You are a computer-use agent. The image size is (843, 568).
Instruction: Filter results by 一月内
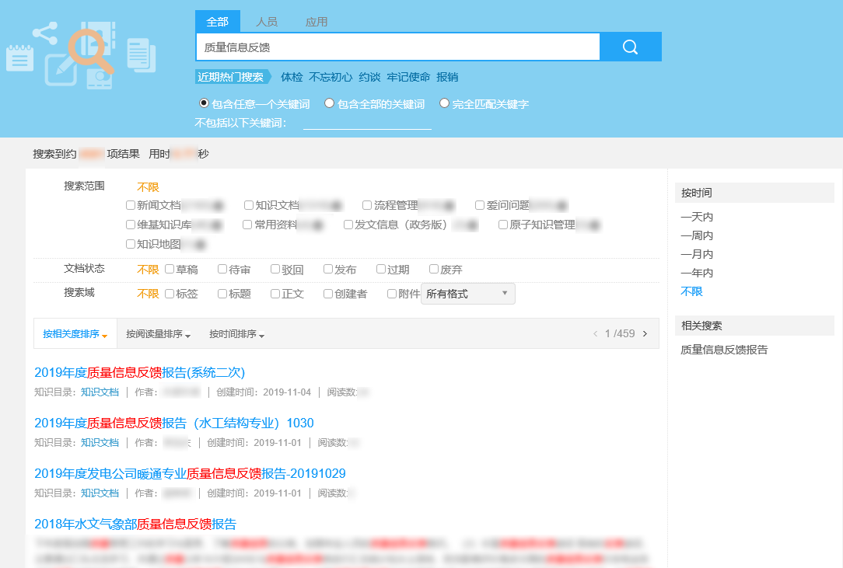[697, 254]
